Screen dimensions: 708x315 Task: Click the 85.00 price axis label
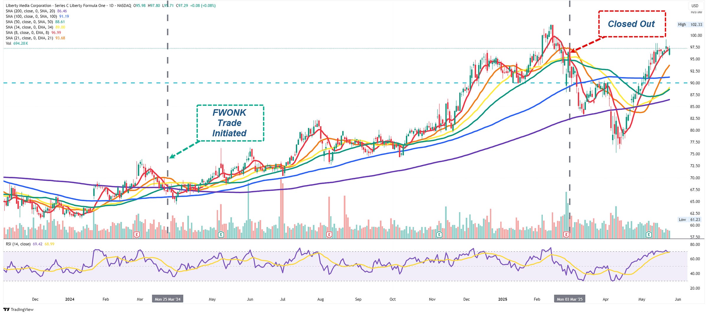coord(695,107)
